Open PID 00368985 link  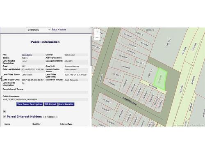(x=27, y=55)
